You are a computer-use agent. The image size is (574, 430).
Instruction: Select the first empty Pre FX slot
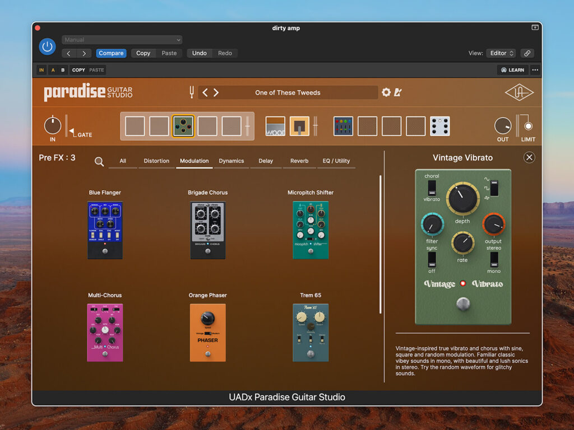coord(135,126)
